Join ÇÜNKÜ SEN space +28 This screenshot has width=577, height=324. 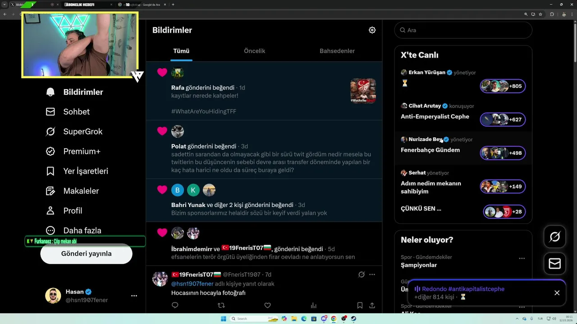504,211
